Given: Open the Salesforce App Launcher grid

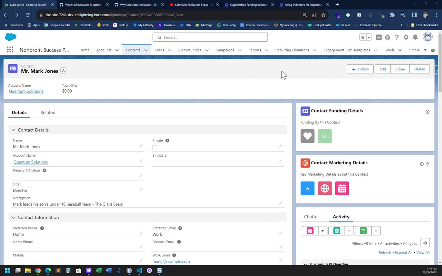Looking at the screenshot, I should [x=10, y=50].
